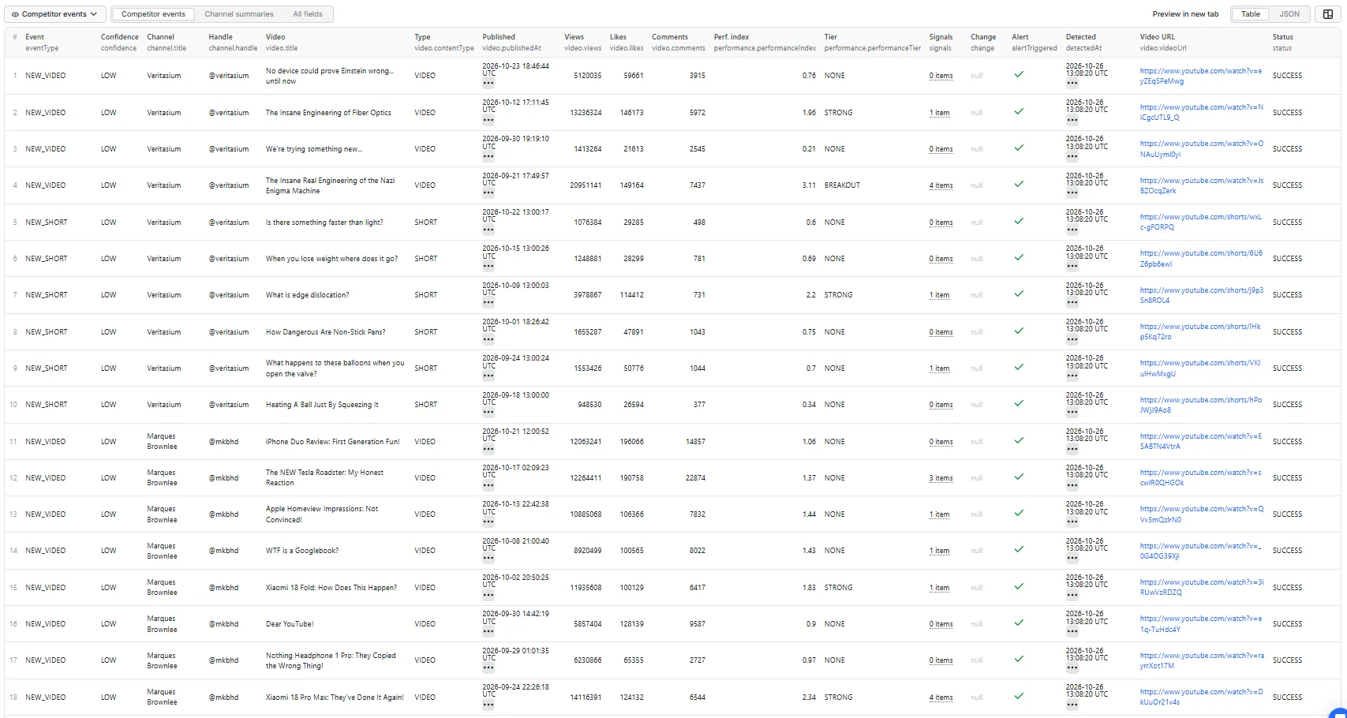The height and width of the screenshot is (718, 1347).
Task: Click alert checkmark for edge dislocation row
Action: coord(1019,294)
